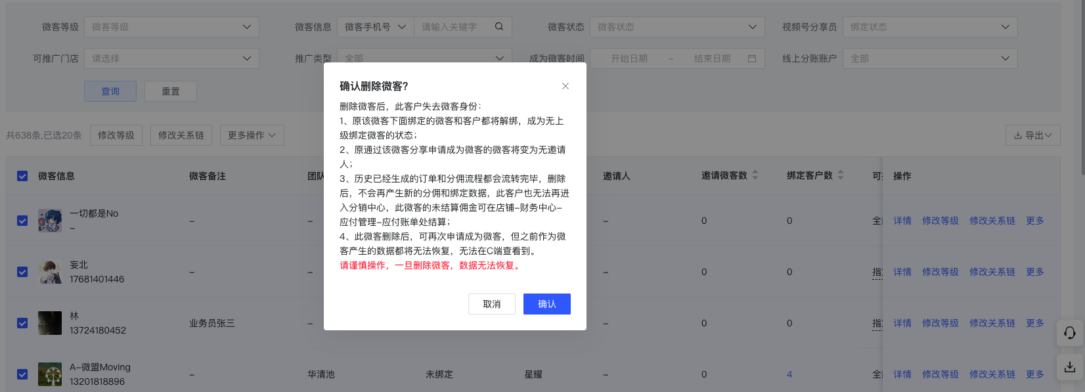Click the 华清池 team cell
This screenshot has height=392, width=1085.
[x=321, y=374]
